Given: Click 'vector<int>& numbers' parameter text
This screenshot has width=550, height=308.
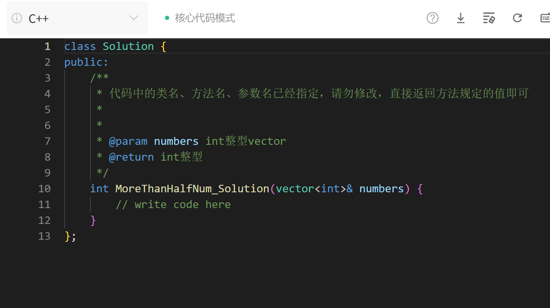Looking at the screenshot, I should tap(340, 189).
